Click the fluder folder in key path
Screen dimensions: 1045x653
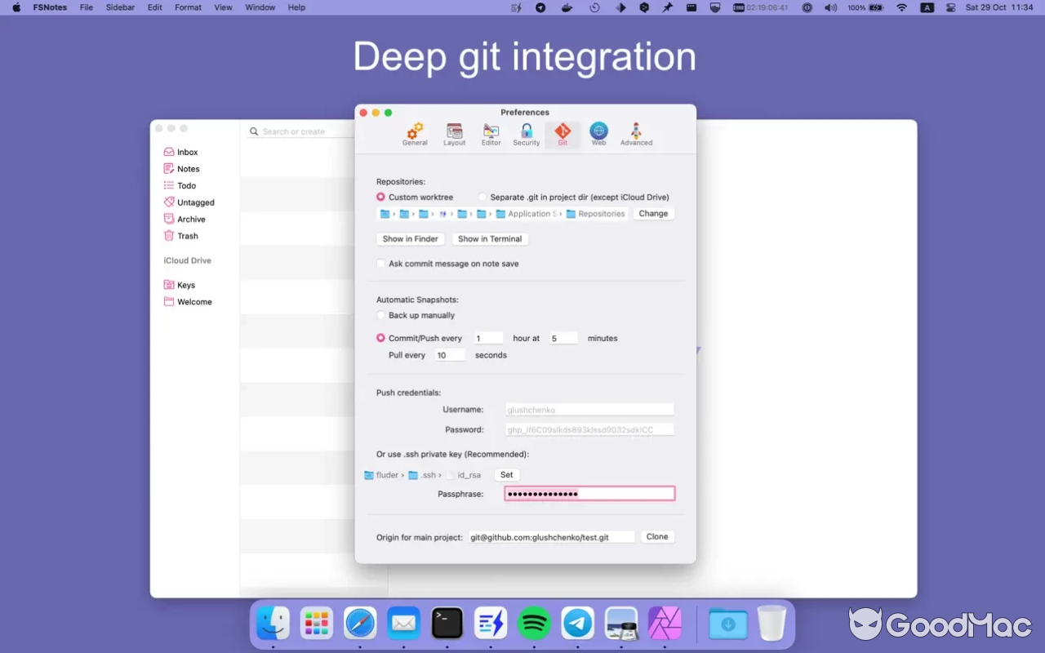(381, 475)
